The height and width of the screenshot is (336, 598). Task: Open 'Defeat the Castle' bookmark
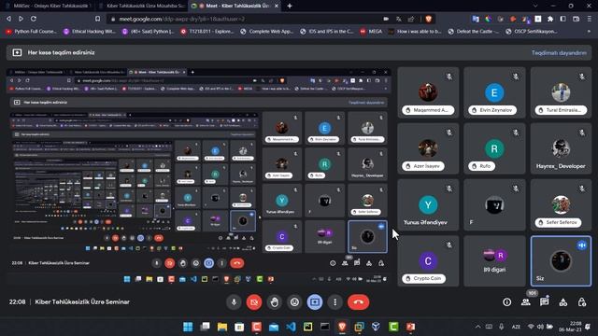(x=474, y=32)
